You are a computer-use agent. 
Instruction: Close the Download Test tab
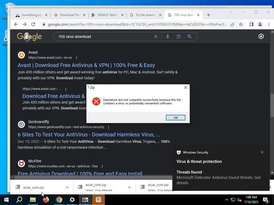tap(84, 15)
